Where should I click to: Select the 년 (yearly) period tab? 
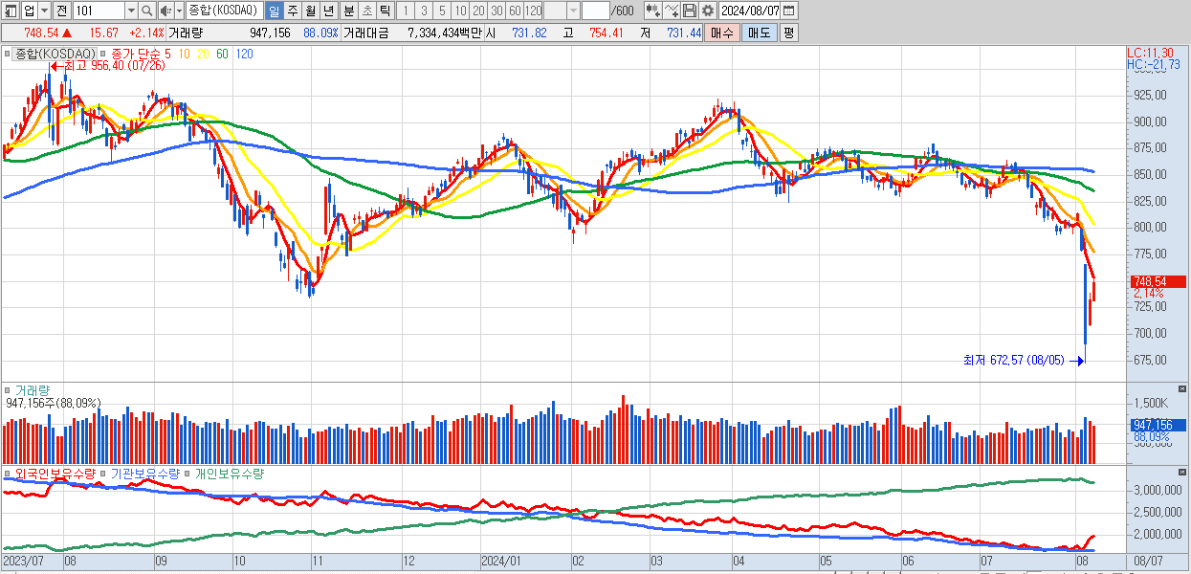(x=328, y=11)
